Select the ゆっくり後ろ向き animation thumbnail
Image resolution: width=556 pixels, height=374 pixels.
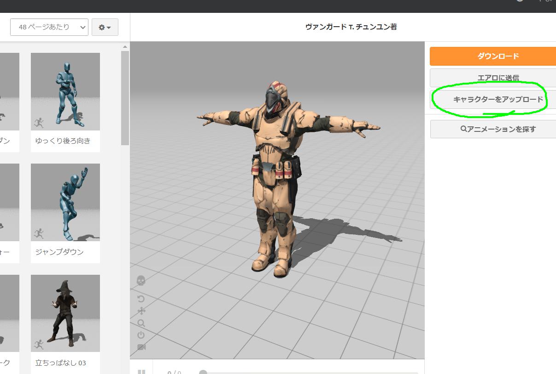point(65,91)
